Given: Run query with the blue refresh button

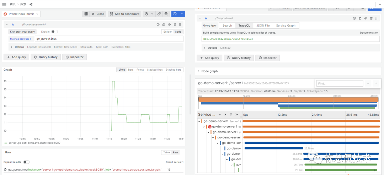Looking at the screenshot, I should (175, 14).
